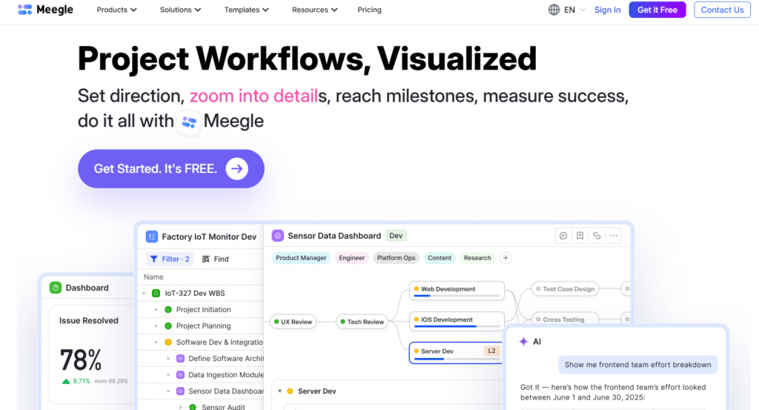Screen dimensions: 759x410
Task: Click the Factory IoT Monitor Dev list icon
Action: (151, 237)
